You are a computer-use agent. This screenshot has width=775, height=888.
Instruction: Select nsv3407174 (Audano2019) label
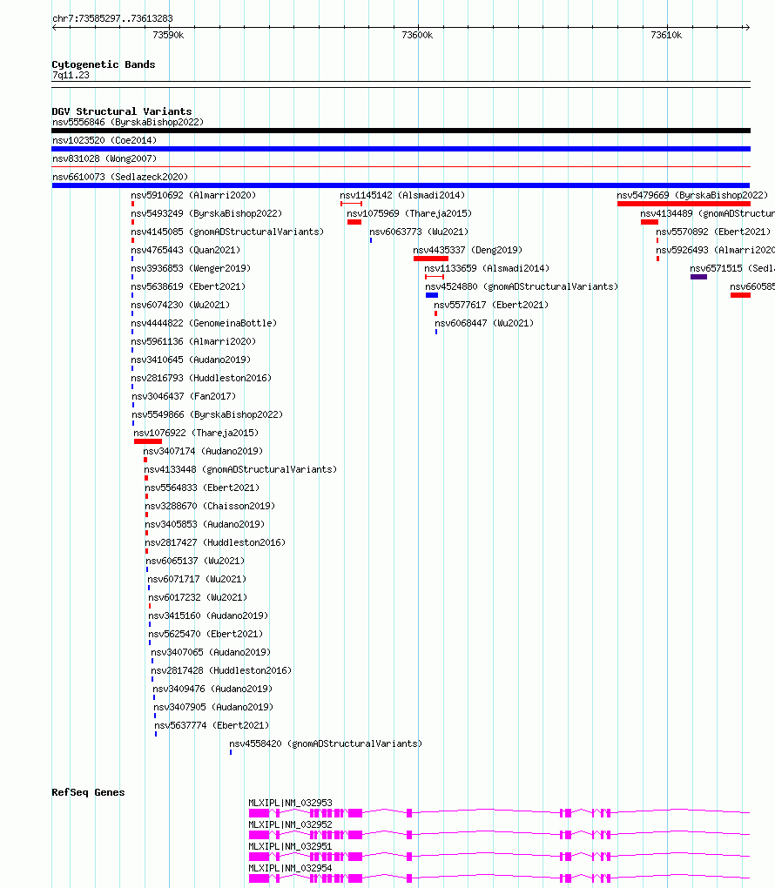point(203,451)
